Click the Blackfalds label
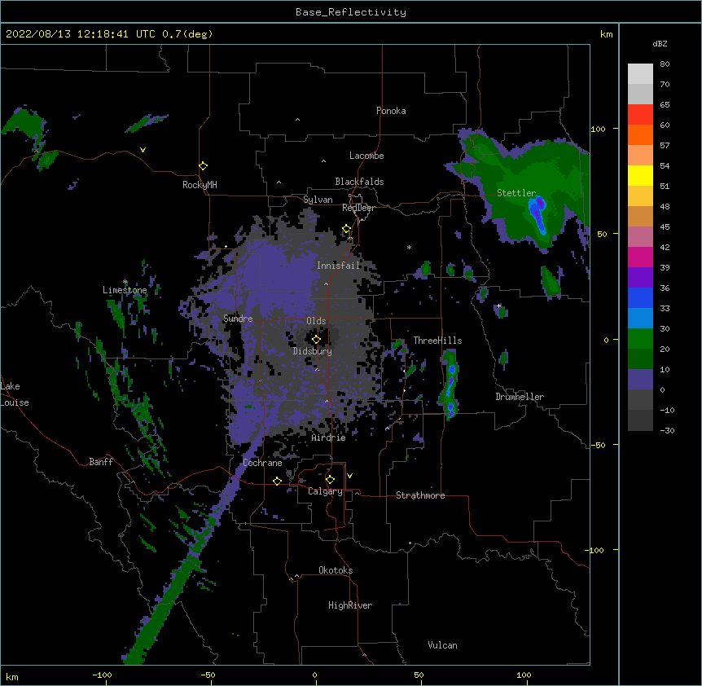702x686 pixels. (359, 182)
